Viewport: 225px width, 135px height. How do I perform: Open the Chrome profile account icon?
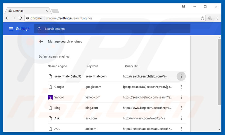click(x=183, y=7)
